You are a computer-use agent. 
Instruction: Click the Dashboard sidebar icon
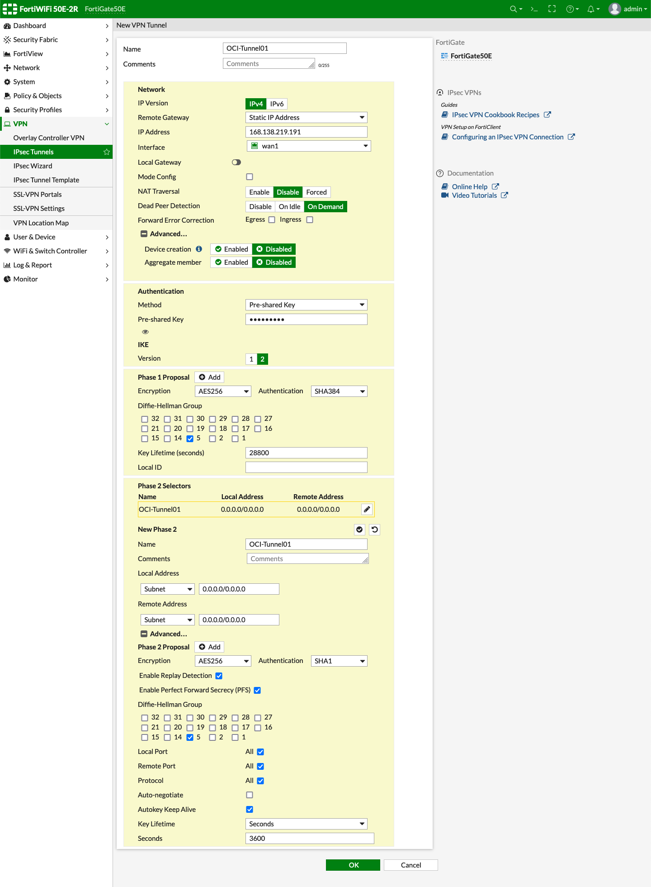(x=7, y=26)
